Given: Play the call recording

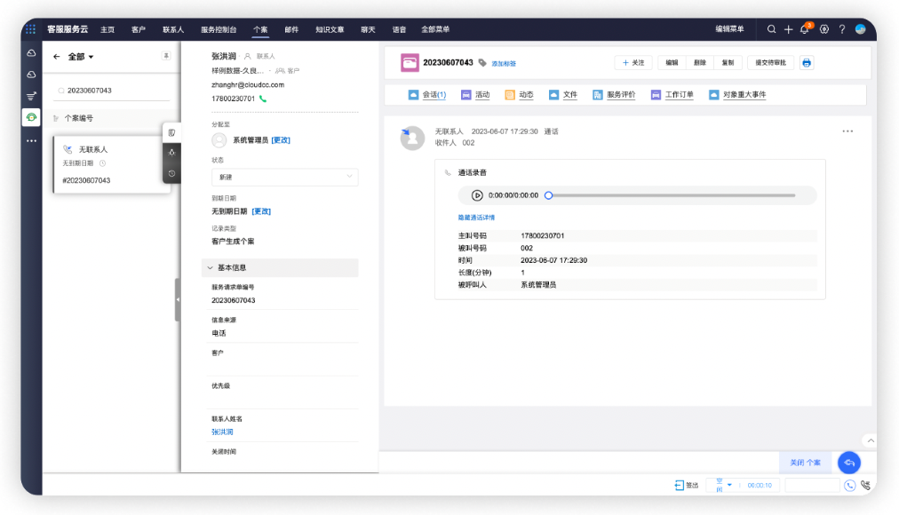Looking at the screenshot, I should point(477,195).
